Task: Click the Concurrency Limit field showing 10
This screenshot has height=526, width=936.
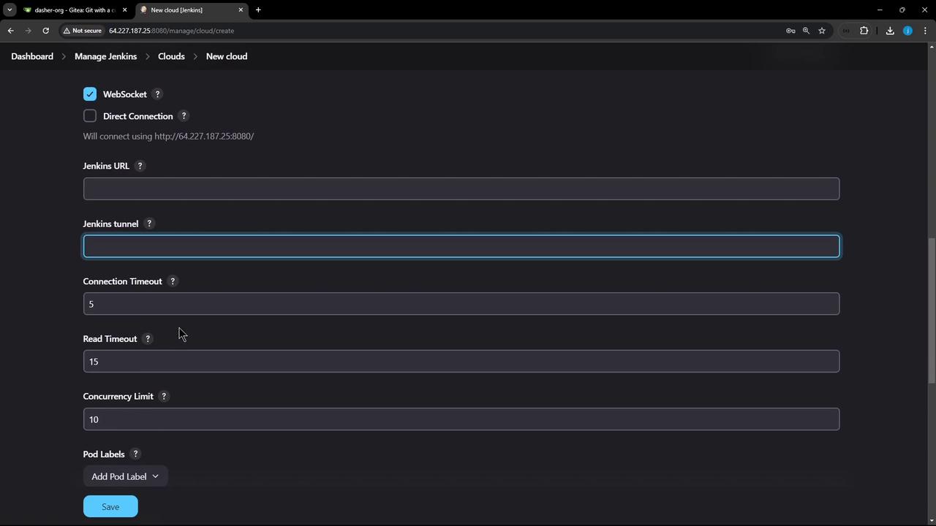Action: point(461,419)
